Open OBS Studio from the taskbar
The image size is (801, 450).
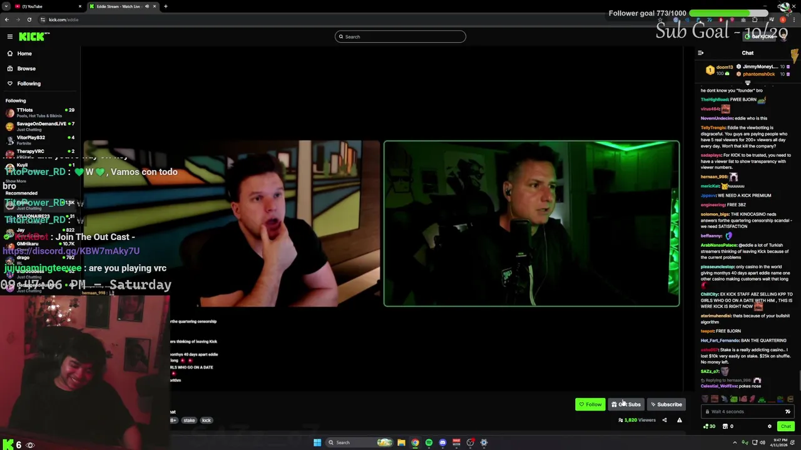pyautogui.click(x=470, y=442)
